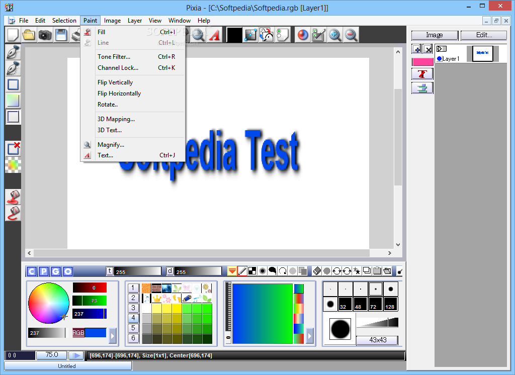Select palette page 6

coord(133,338)
